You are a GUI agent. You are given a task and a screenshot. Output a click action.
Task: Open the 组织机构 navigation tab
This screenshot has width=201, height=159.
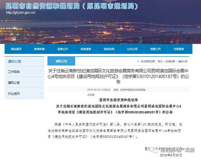pyautogui.click(x=109, y=49)
